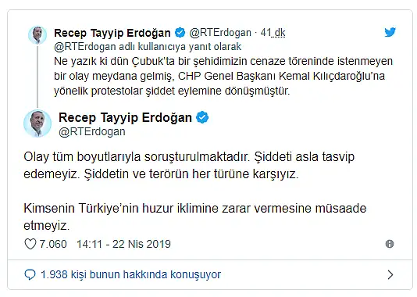
Task: Like the tweet with the heart icon
Action: point(30,244)
